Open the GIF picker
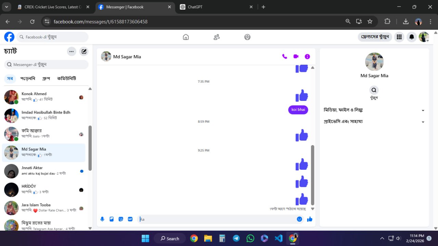 pos(130,219)
